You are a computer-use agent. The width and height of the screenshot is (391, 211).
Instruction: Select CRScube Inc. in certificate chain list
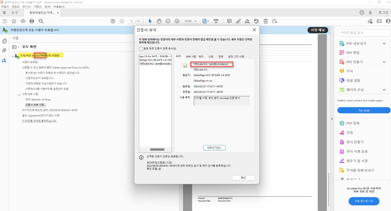[155, 64]
